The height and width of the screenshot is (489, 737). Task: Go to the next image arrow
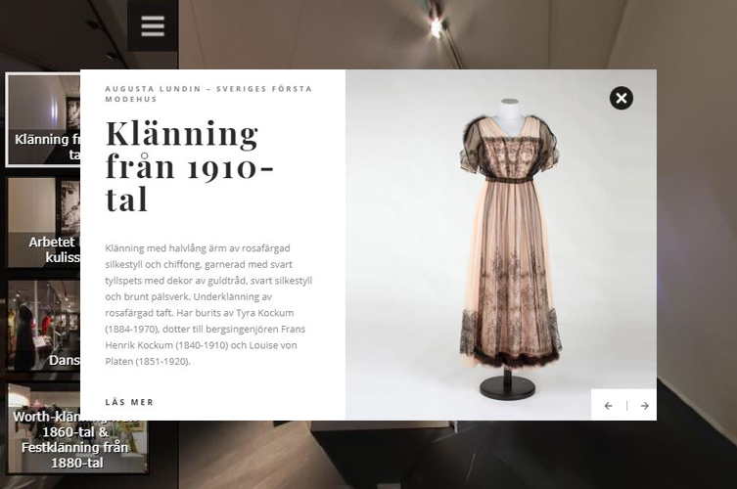[x=644, y=406]
